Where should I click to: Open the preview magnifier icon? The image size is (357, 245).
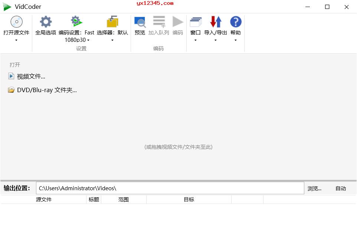[140, 22]
